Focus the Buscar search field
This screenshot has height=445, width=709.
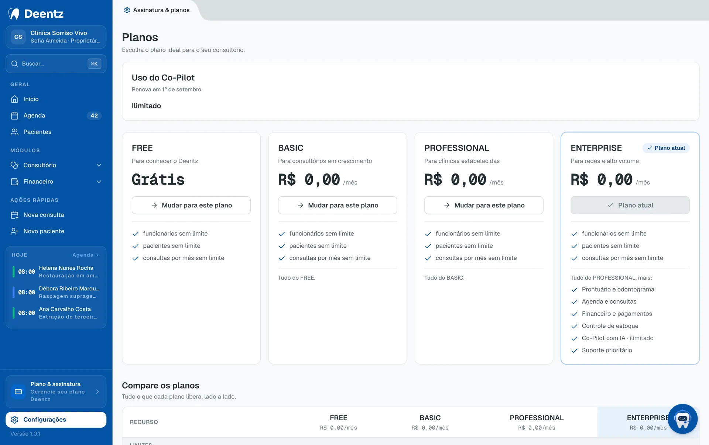56,64
